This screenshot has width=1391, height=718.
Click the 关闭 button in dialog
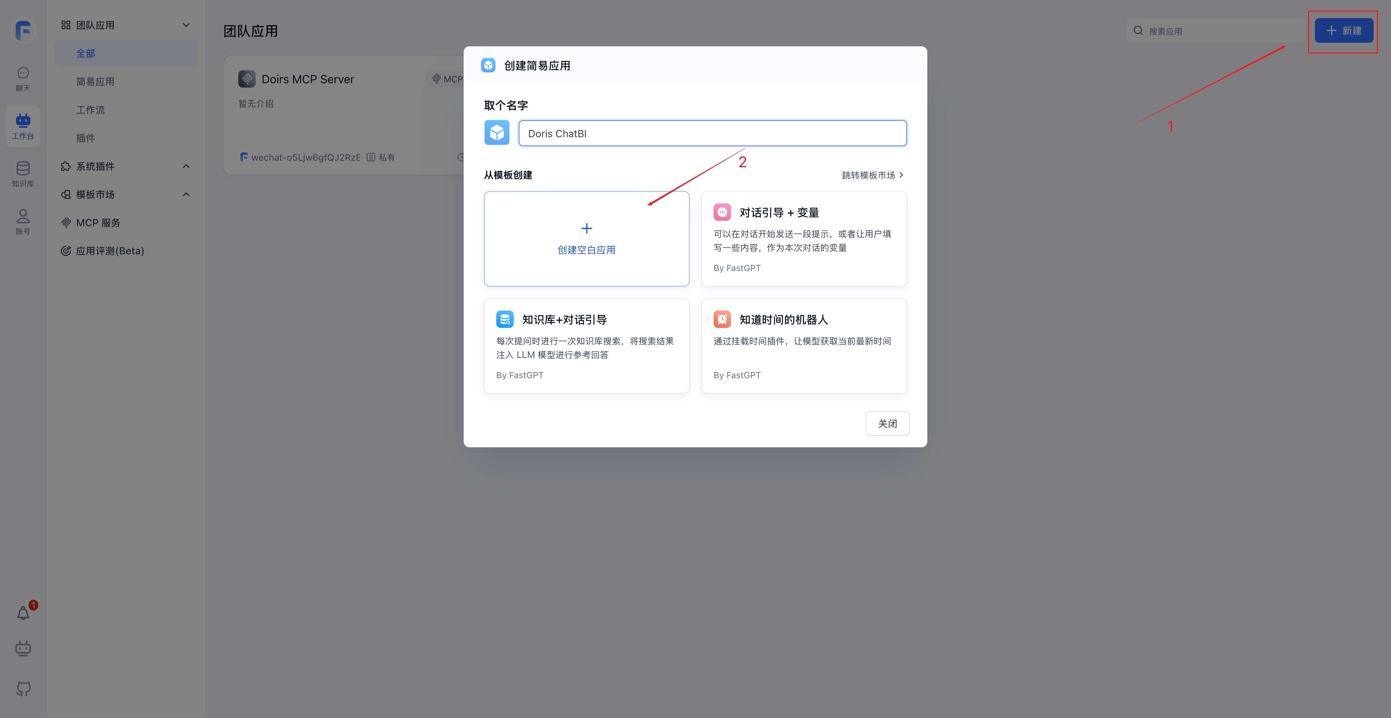point(887,423)
